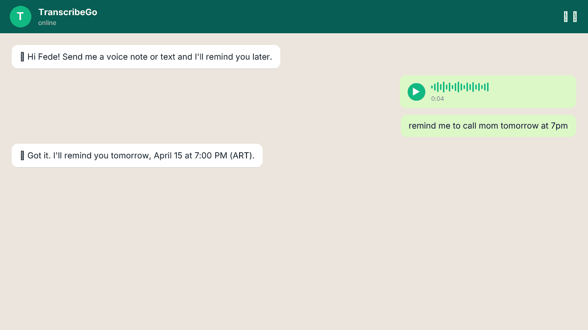Click the call mom reminder text bubble
The image size is (588, 330).
click(x=488, y=126)
